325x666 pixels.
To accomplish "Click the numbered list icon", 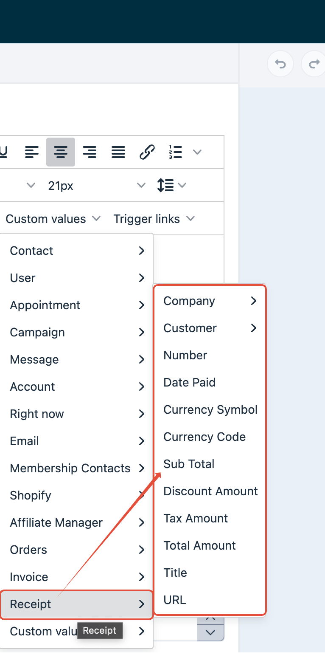I will coord(176,152).
